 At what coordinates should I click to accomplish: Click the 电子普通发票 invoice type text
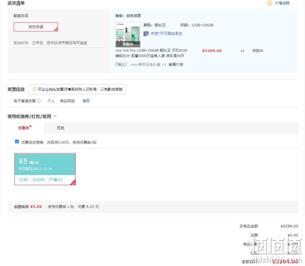pos(25,101)
